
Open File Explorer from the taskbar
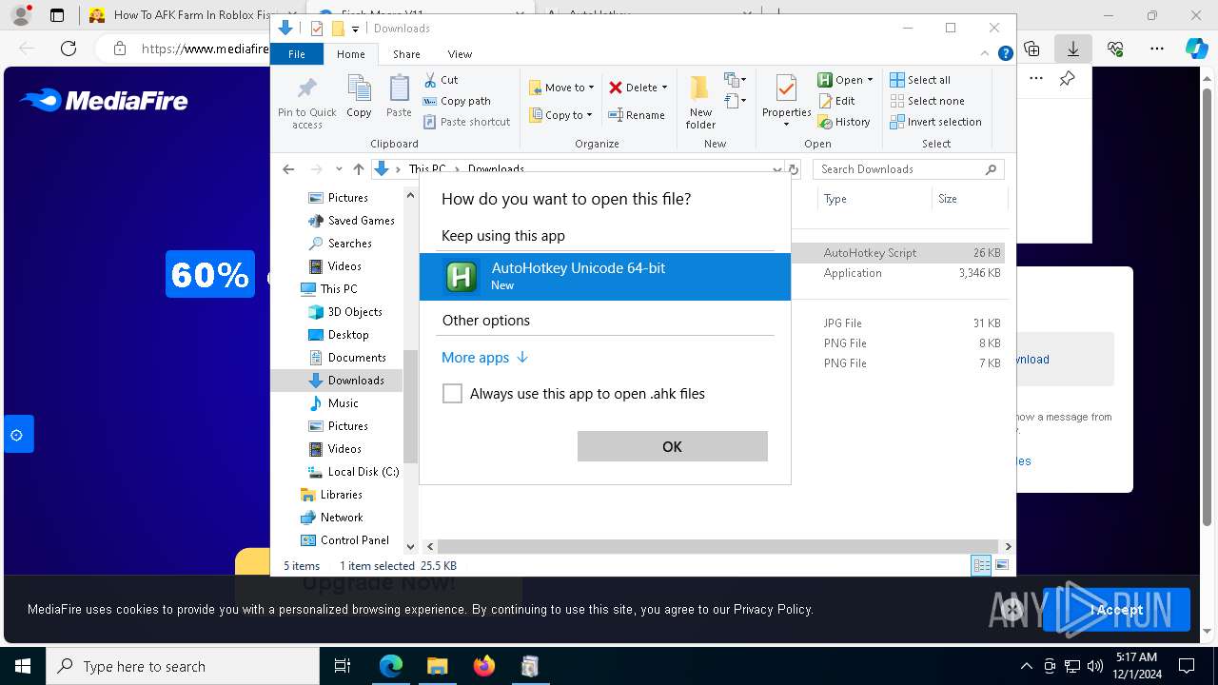(x=437, y=666)
